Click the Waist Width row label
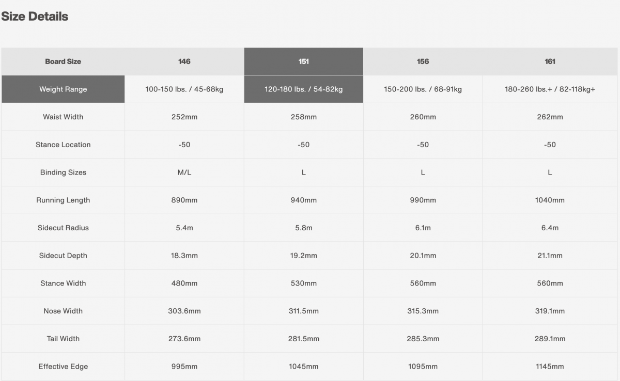 tap(63, 117)
